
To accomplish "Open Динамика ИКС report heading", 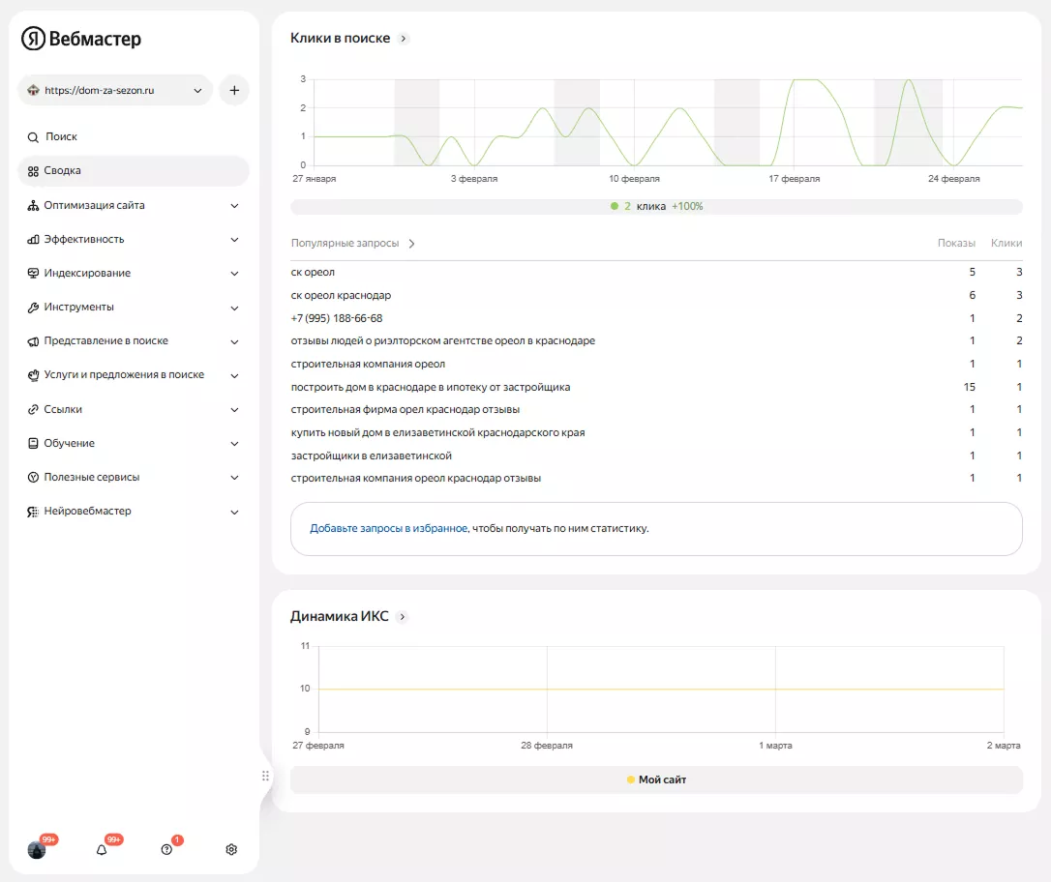I will (339, 616).
